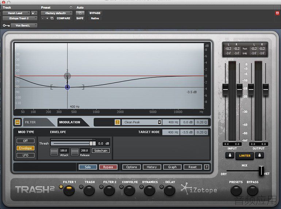The width and height of the screenshot is (281, 209).
Task: Open the Convolve module knob button
Action: [x=130, y=190]
